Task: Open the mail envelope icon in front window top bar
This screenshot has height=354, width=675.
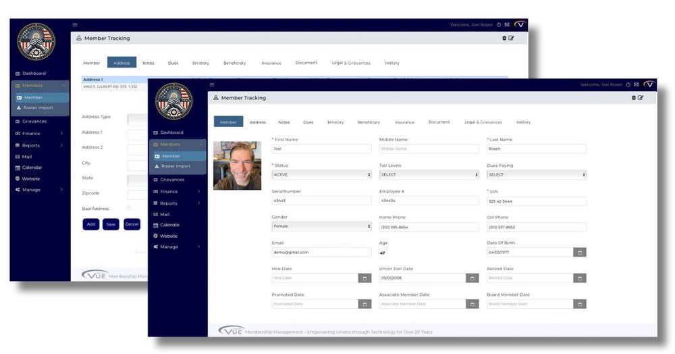Action: (x=637, y=85)
